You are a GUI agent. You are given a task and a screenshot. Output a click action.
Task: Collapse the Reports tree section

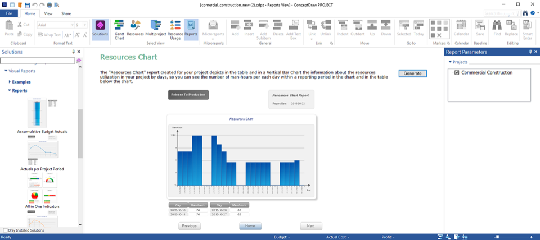(x=10, y=90)
